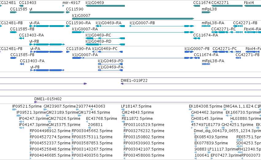This screenshot has width=261, height=160.
Task: Select protein yl-PB
Action: click(x=35, y=67)
